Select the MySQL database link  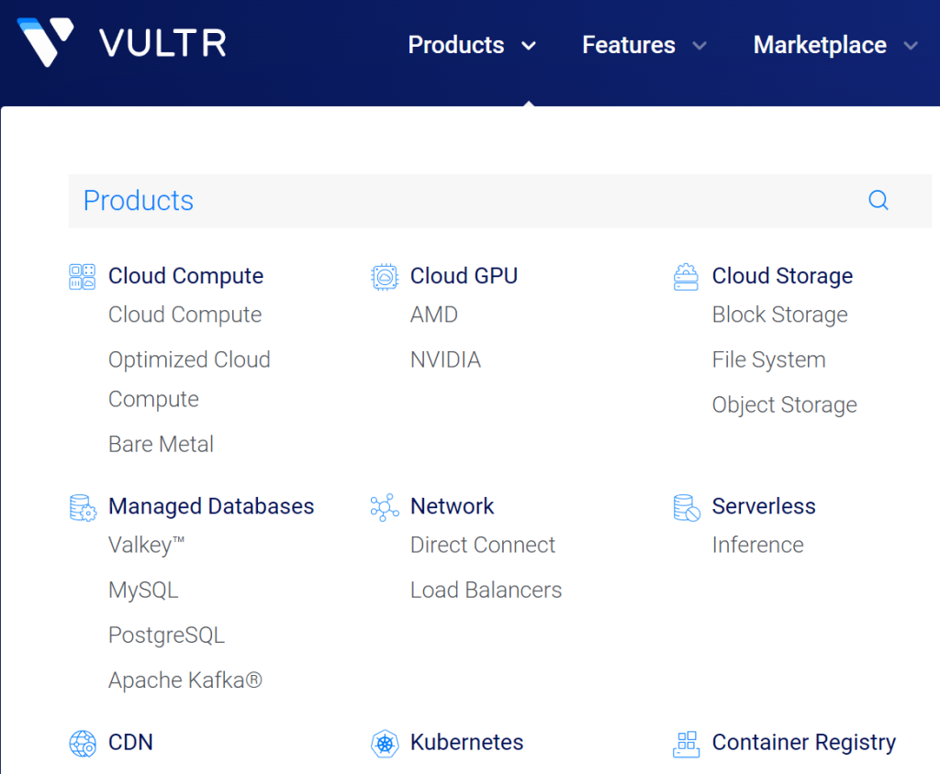click(143, 591)
